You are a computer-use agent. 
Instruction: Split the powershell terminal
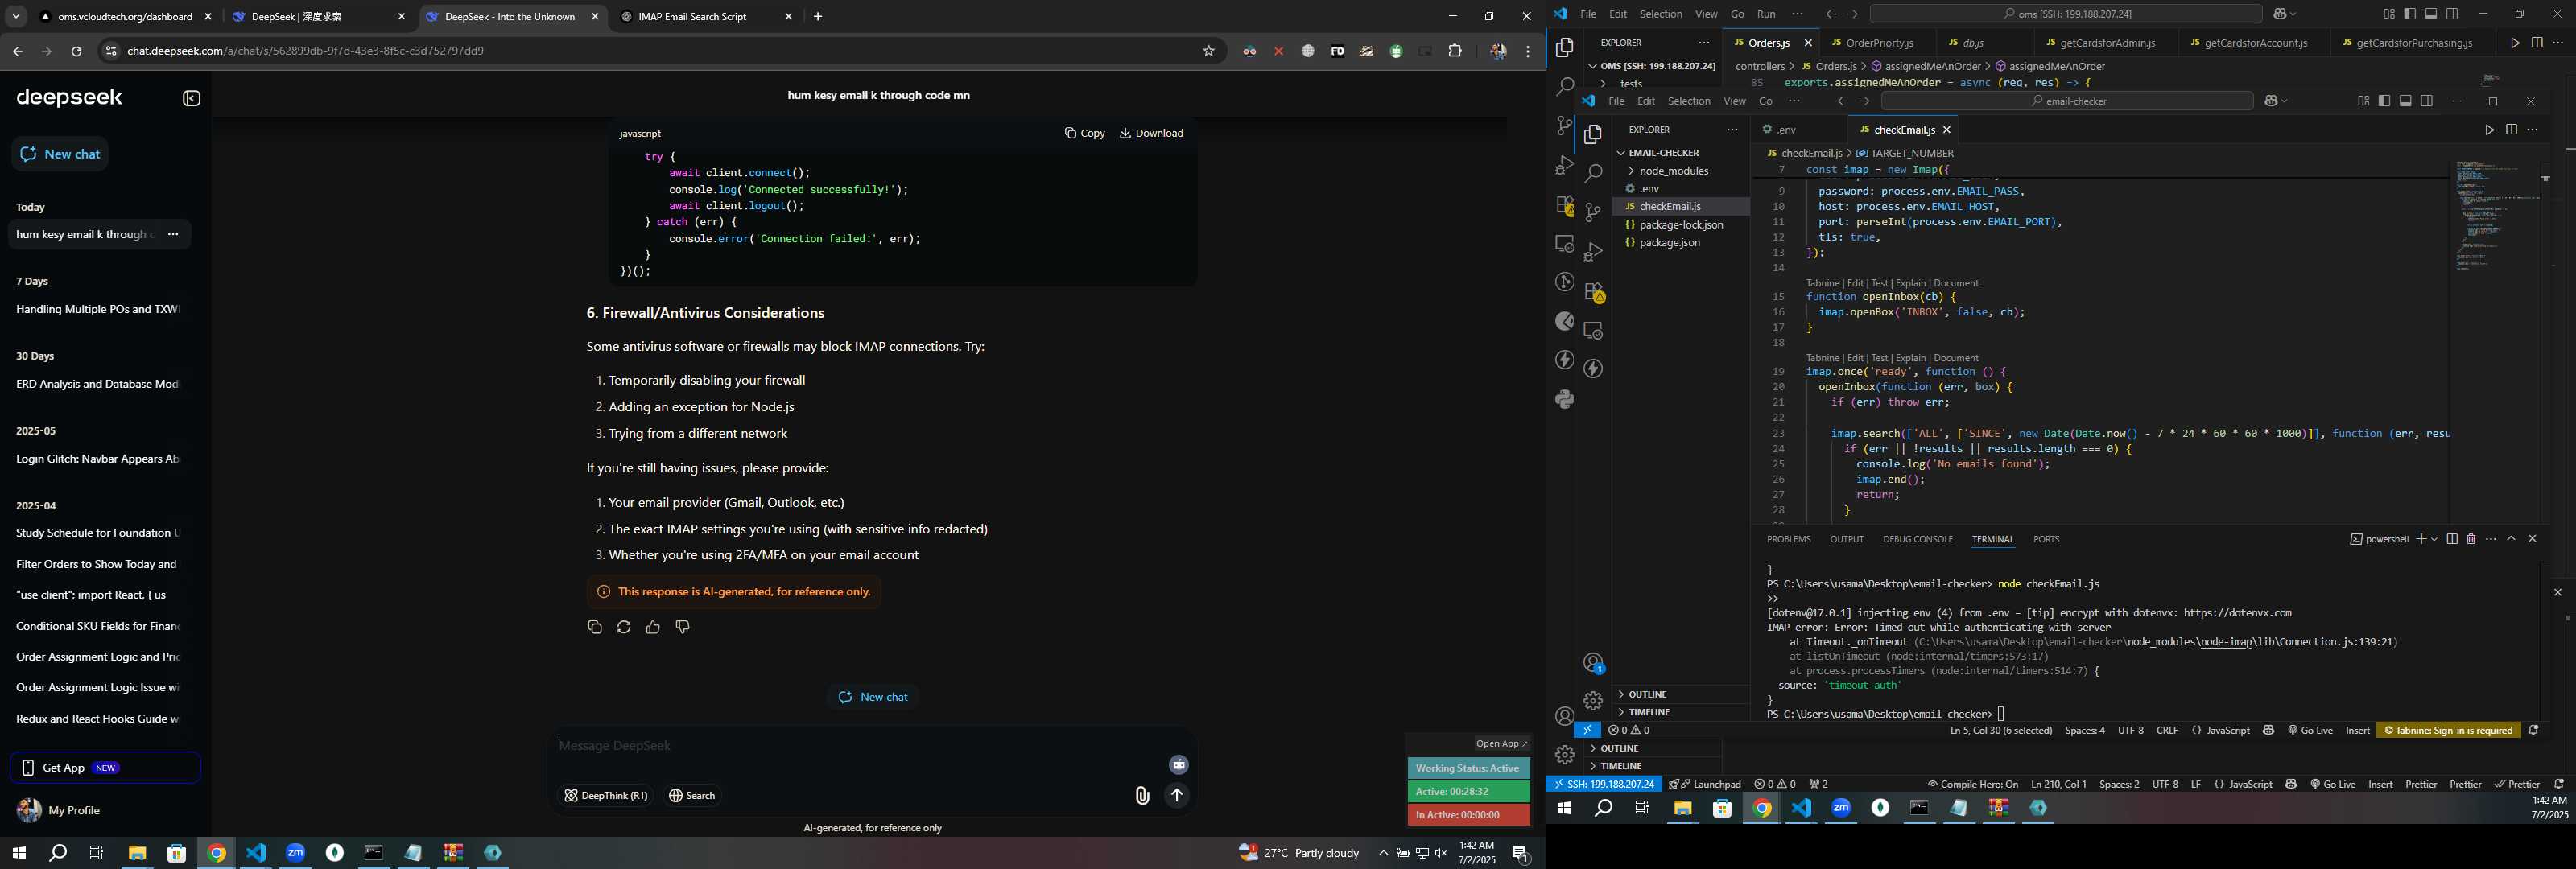pos(2452,539)
